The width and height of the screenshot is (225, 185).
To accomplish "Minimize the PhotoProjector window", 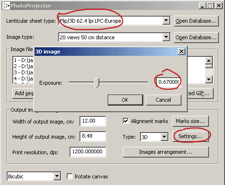I will [x=202, y=6].
